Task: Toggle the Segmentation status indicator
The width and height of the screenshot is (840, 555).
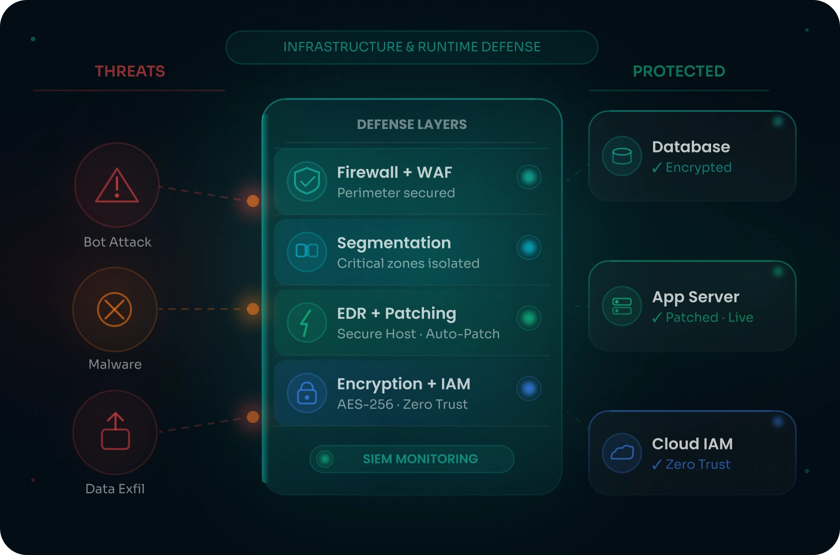Action: pos(529,247)
